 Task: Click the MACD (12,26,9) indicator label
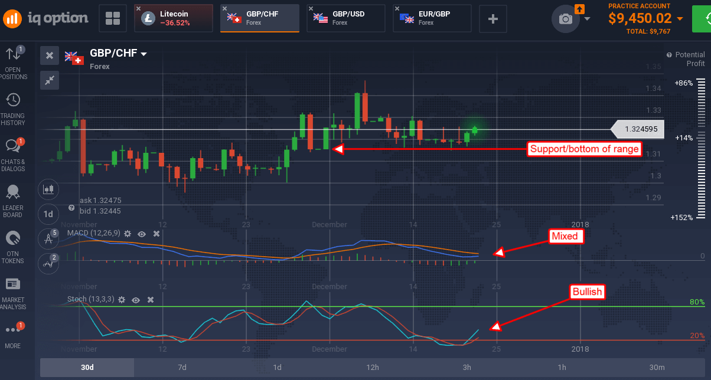click(x=94, y=233)
